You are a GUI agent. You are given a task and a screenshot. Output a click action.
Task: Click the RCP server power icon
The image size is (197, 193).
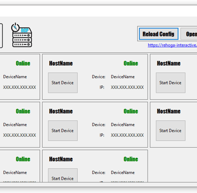[22, 35]
